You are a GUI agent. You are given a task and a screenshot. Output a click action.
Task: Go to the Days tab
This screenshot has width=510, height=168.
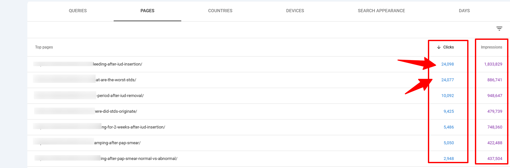click(x=464, y=11)
